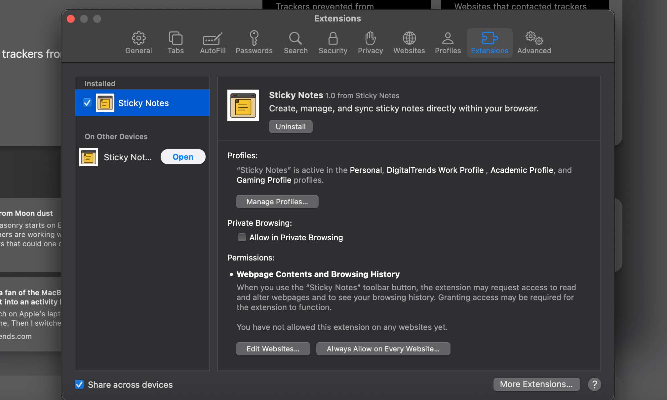Open Sticky Notes from other devices
667x400 pixels.
point(183,157)
